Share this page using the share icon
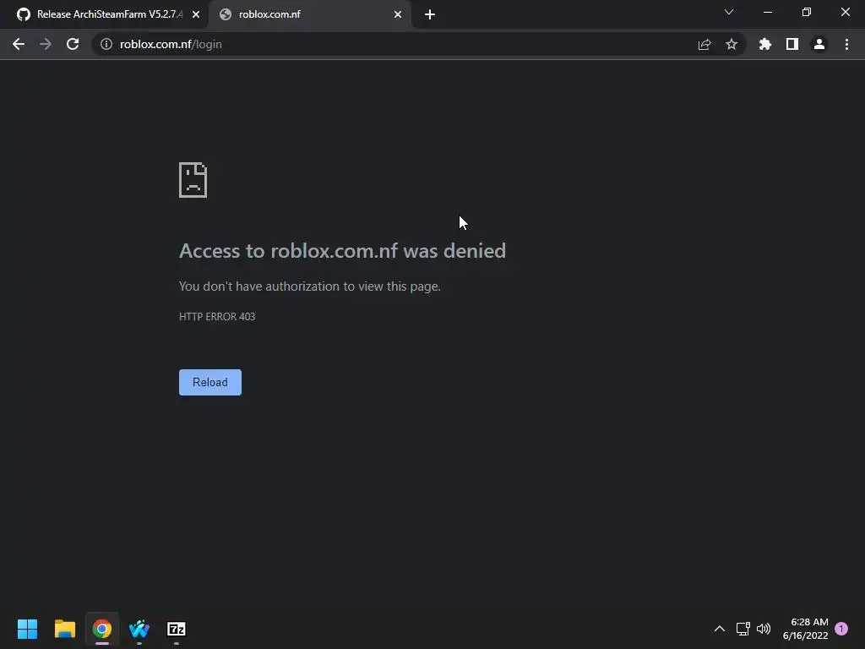Viewport: 865px width, 649px height. (x=705, y=44)
